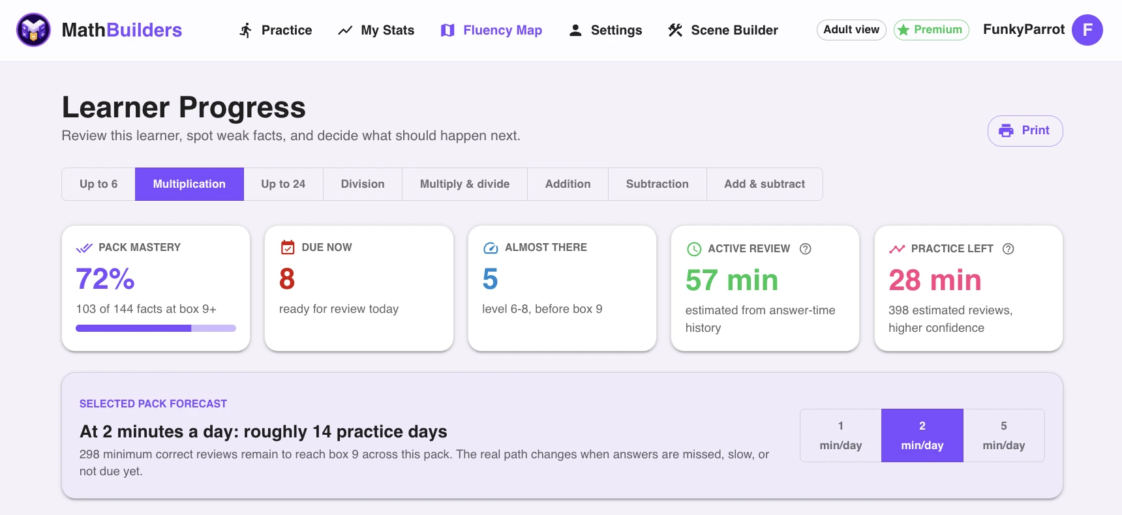Screen dimensions: 1122x515
Task: Open Practice Left help question mark
Action: [x=1008, y=248]
